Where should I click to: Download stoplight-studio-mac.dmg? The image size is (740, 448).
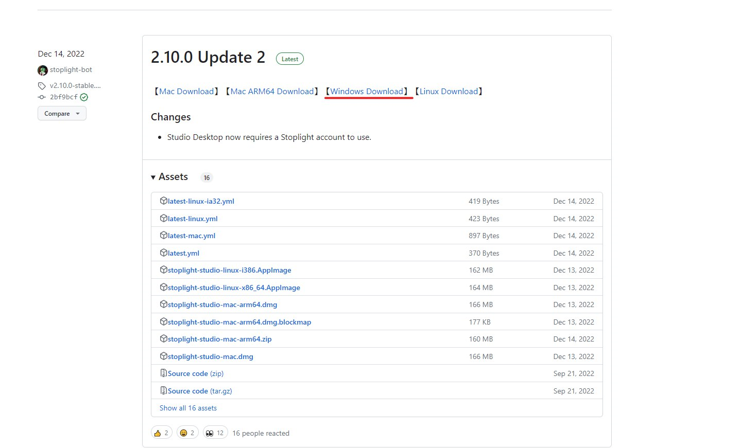211,356
